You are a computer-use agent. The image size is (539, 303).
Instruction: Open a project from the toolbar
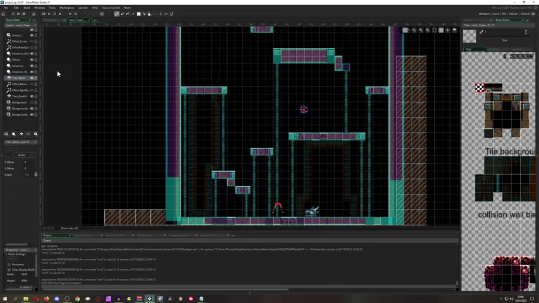click(18, 14)
